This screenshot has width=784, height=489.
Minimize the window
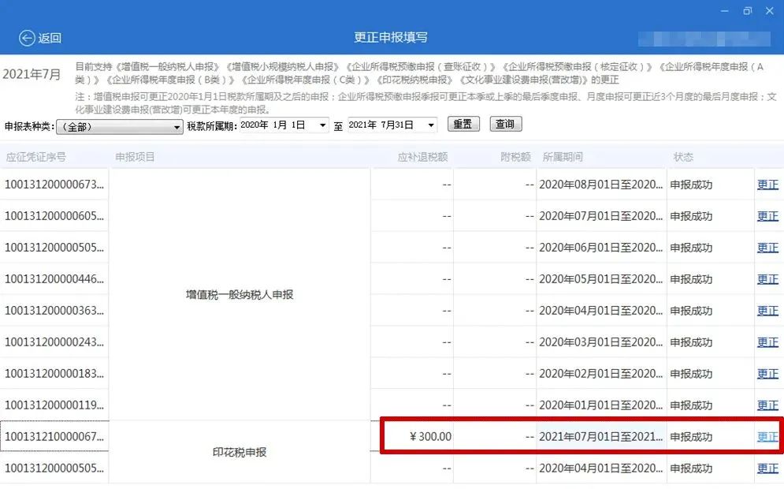tap(724, 10)
